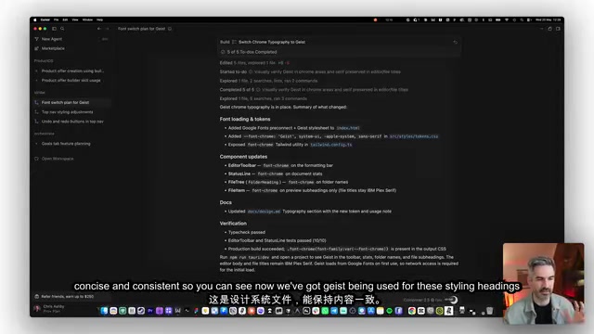Expand the 'Edited 5 files' row

(x=254, y=63)
